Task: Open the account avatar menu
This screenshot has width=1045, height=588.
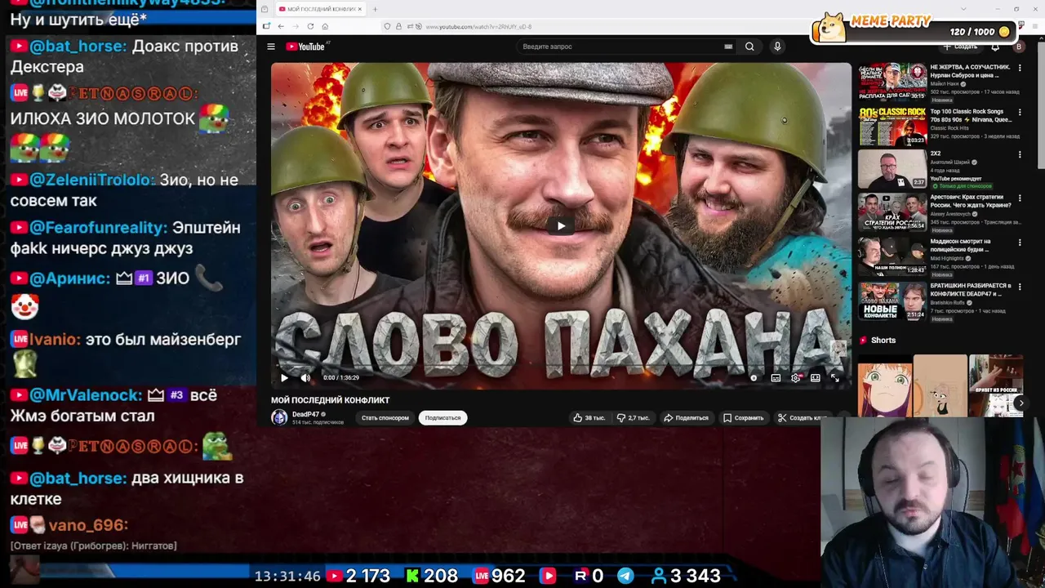Action: click(x=1018, y=47)
